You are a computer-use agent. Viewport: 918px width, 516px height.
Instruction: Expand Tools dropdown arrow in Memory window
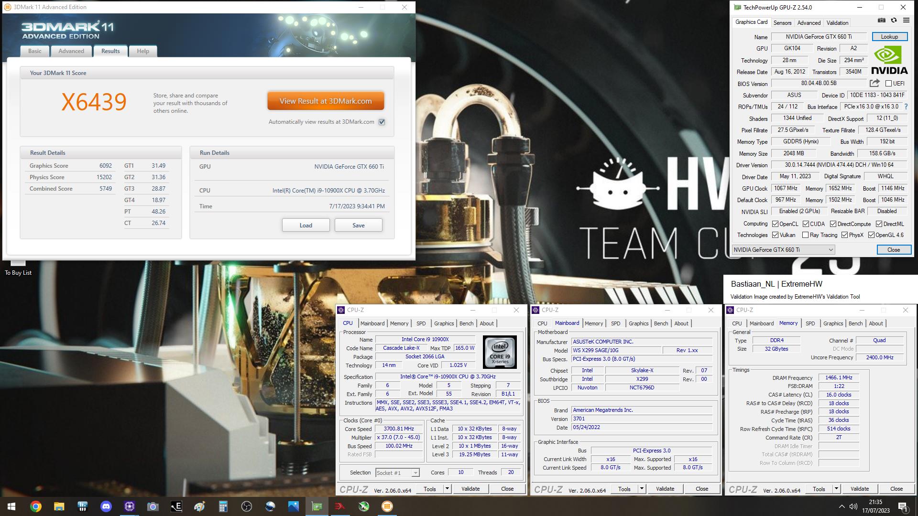pyautogui.click(x=836, y=489)
